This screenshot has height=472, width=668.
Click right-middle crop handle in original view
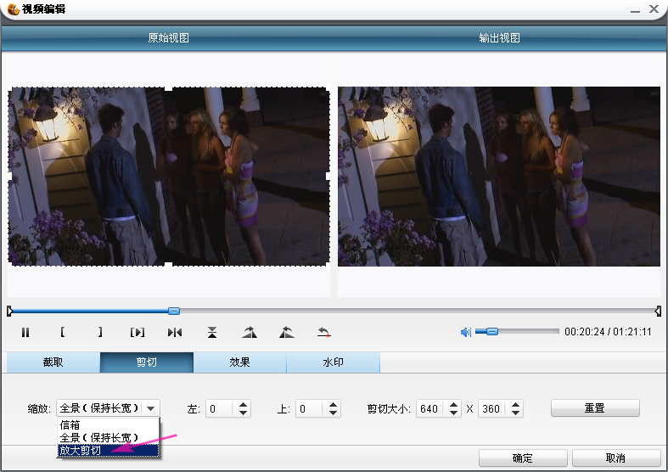328,176
